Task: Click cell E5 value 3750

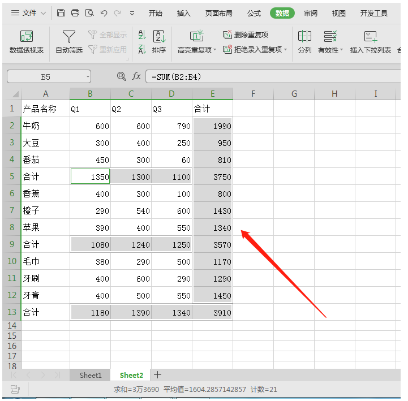Action: 213,176
